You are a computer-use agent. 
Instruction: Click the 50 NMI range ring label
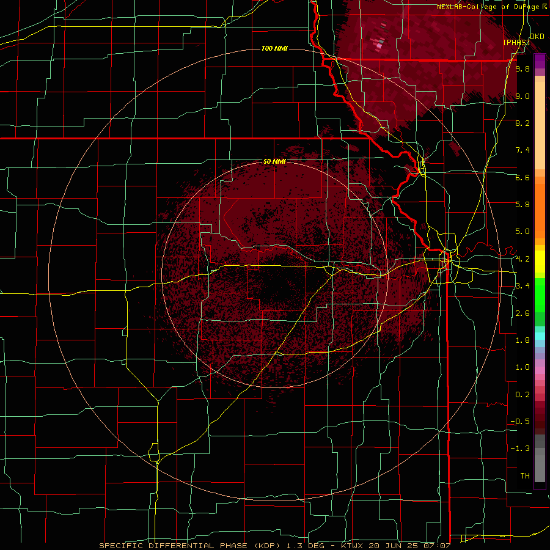[274, 161]
